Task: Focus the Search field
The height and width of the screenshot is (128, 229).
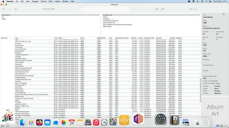Action: pyautogui.click(x=209, y=9)
